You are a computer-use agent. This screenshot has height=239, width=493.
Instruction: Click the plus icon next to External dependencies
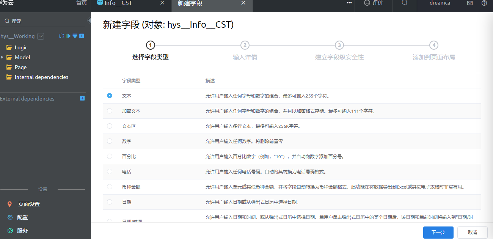point(82,98)
